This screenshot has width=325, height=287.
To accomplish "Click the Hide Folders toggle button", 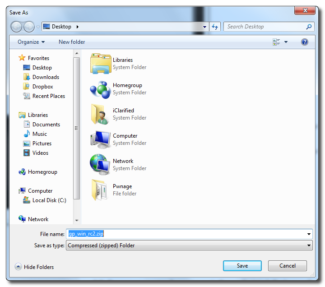I will pyautogui.click(x=34, y=267).
